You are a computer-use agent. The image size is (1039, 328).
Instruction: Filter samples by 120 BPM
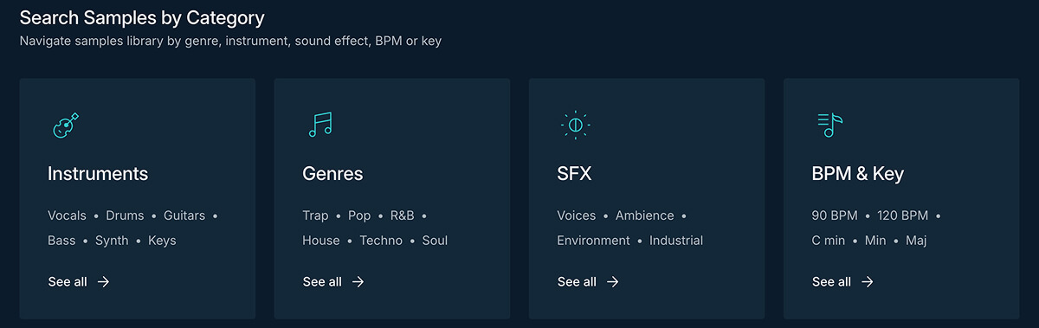[902, 215]
